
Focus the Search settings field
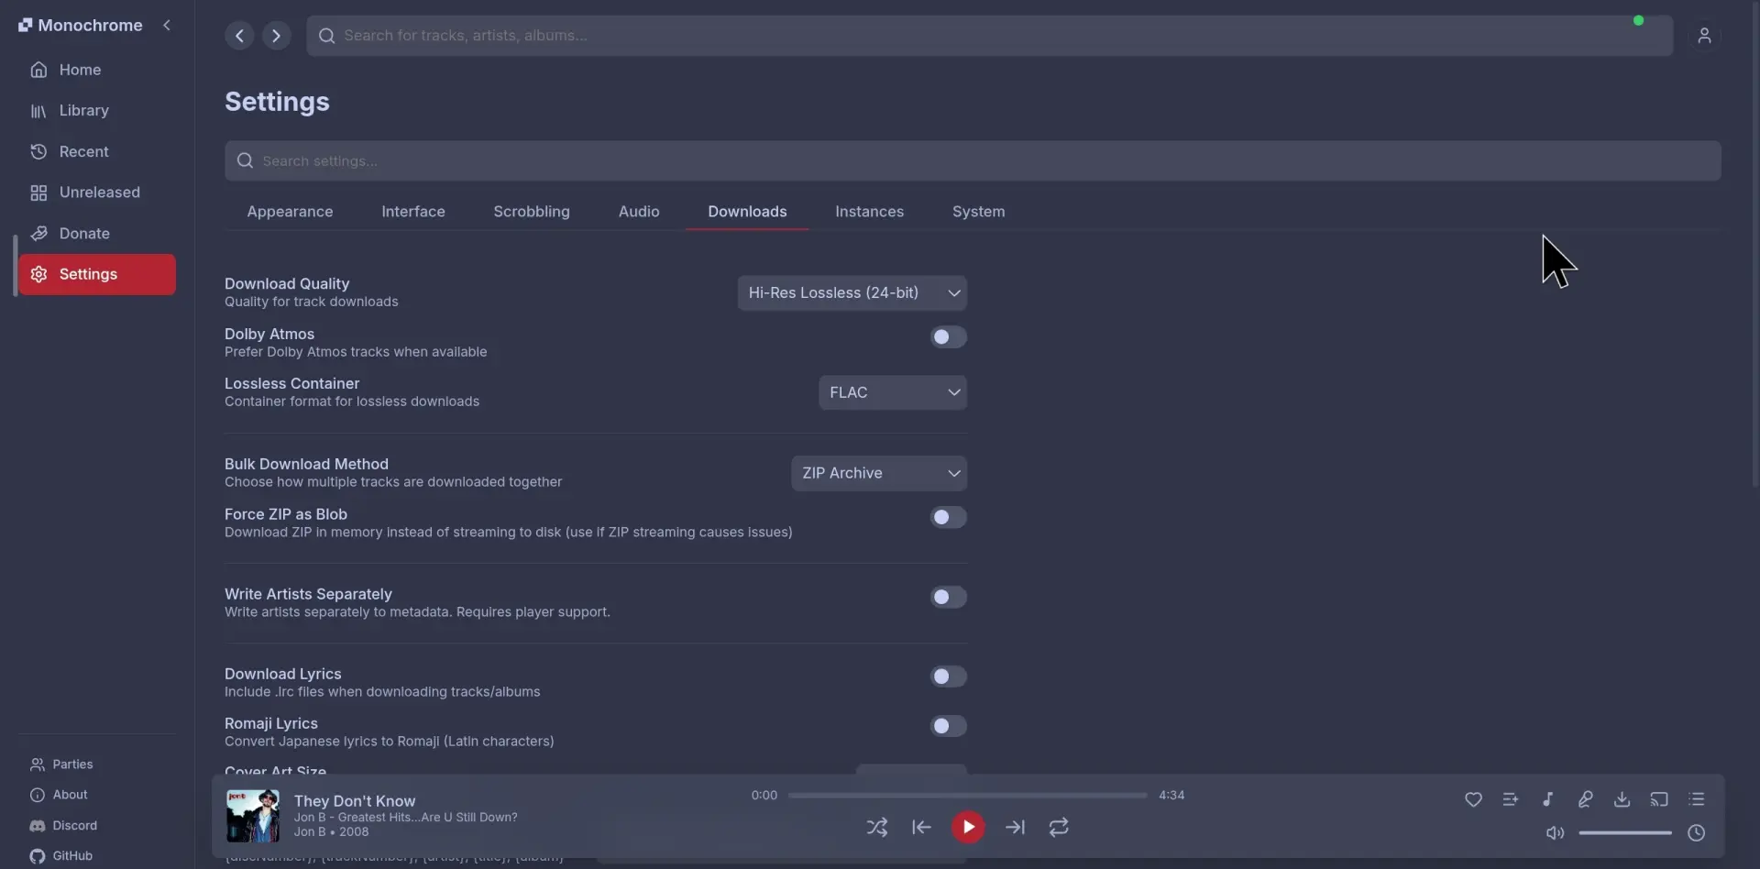coord(973,161)
